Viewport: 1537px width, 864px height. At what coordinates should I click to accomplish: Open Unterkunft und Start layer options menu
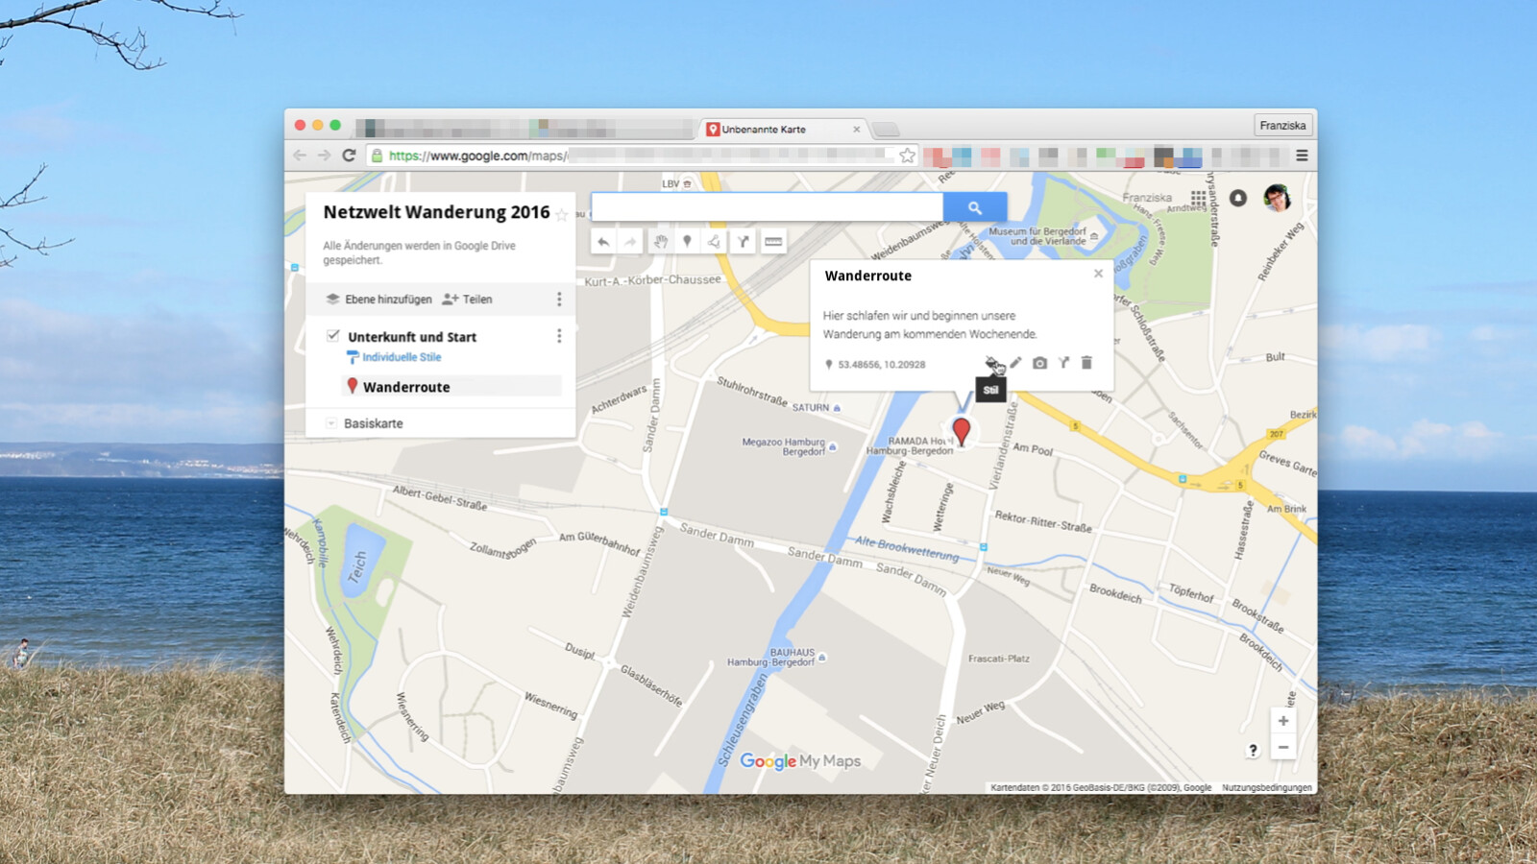tap(559, 336)
